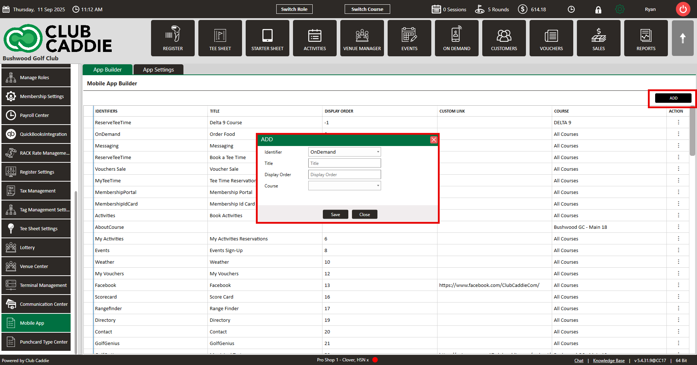
Task: Open Tax Management in sidebar
Action: (36, 191)
